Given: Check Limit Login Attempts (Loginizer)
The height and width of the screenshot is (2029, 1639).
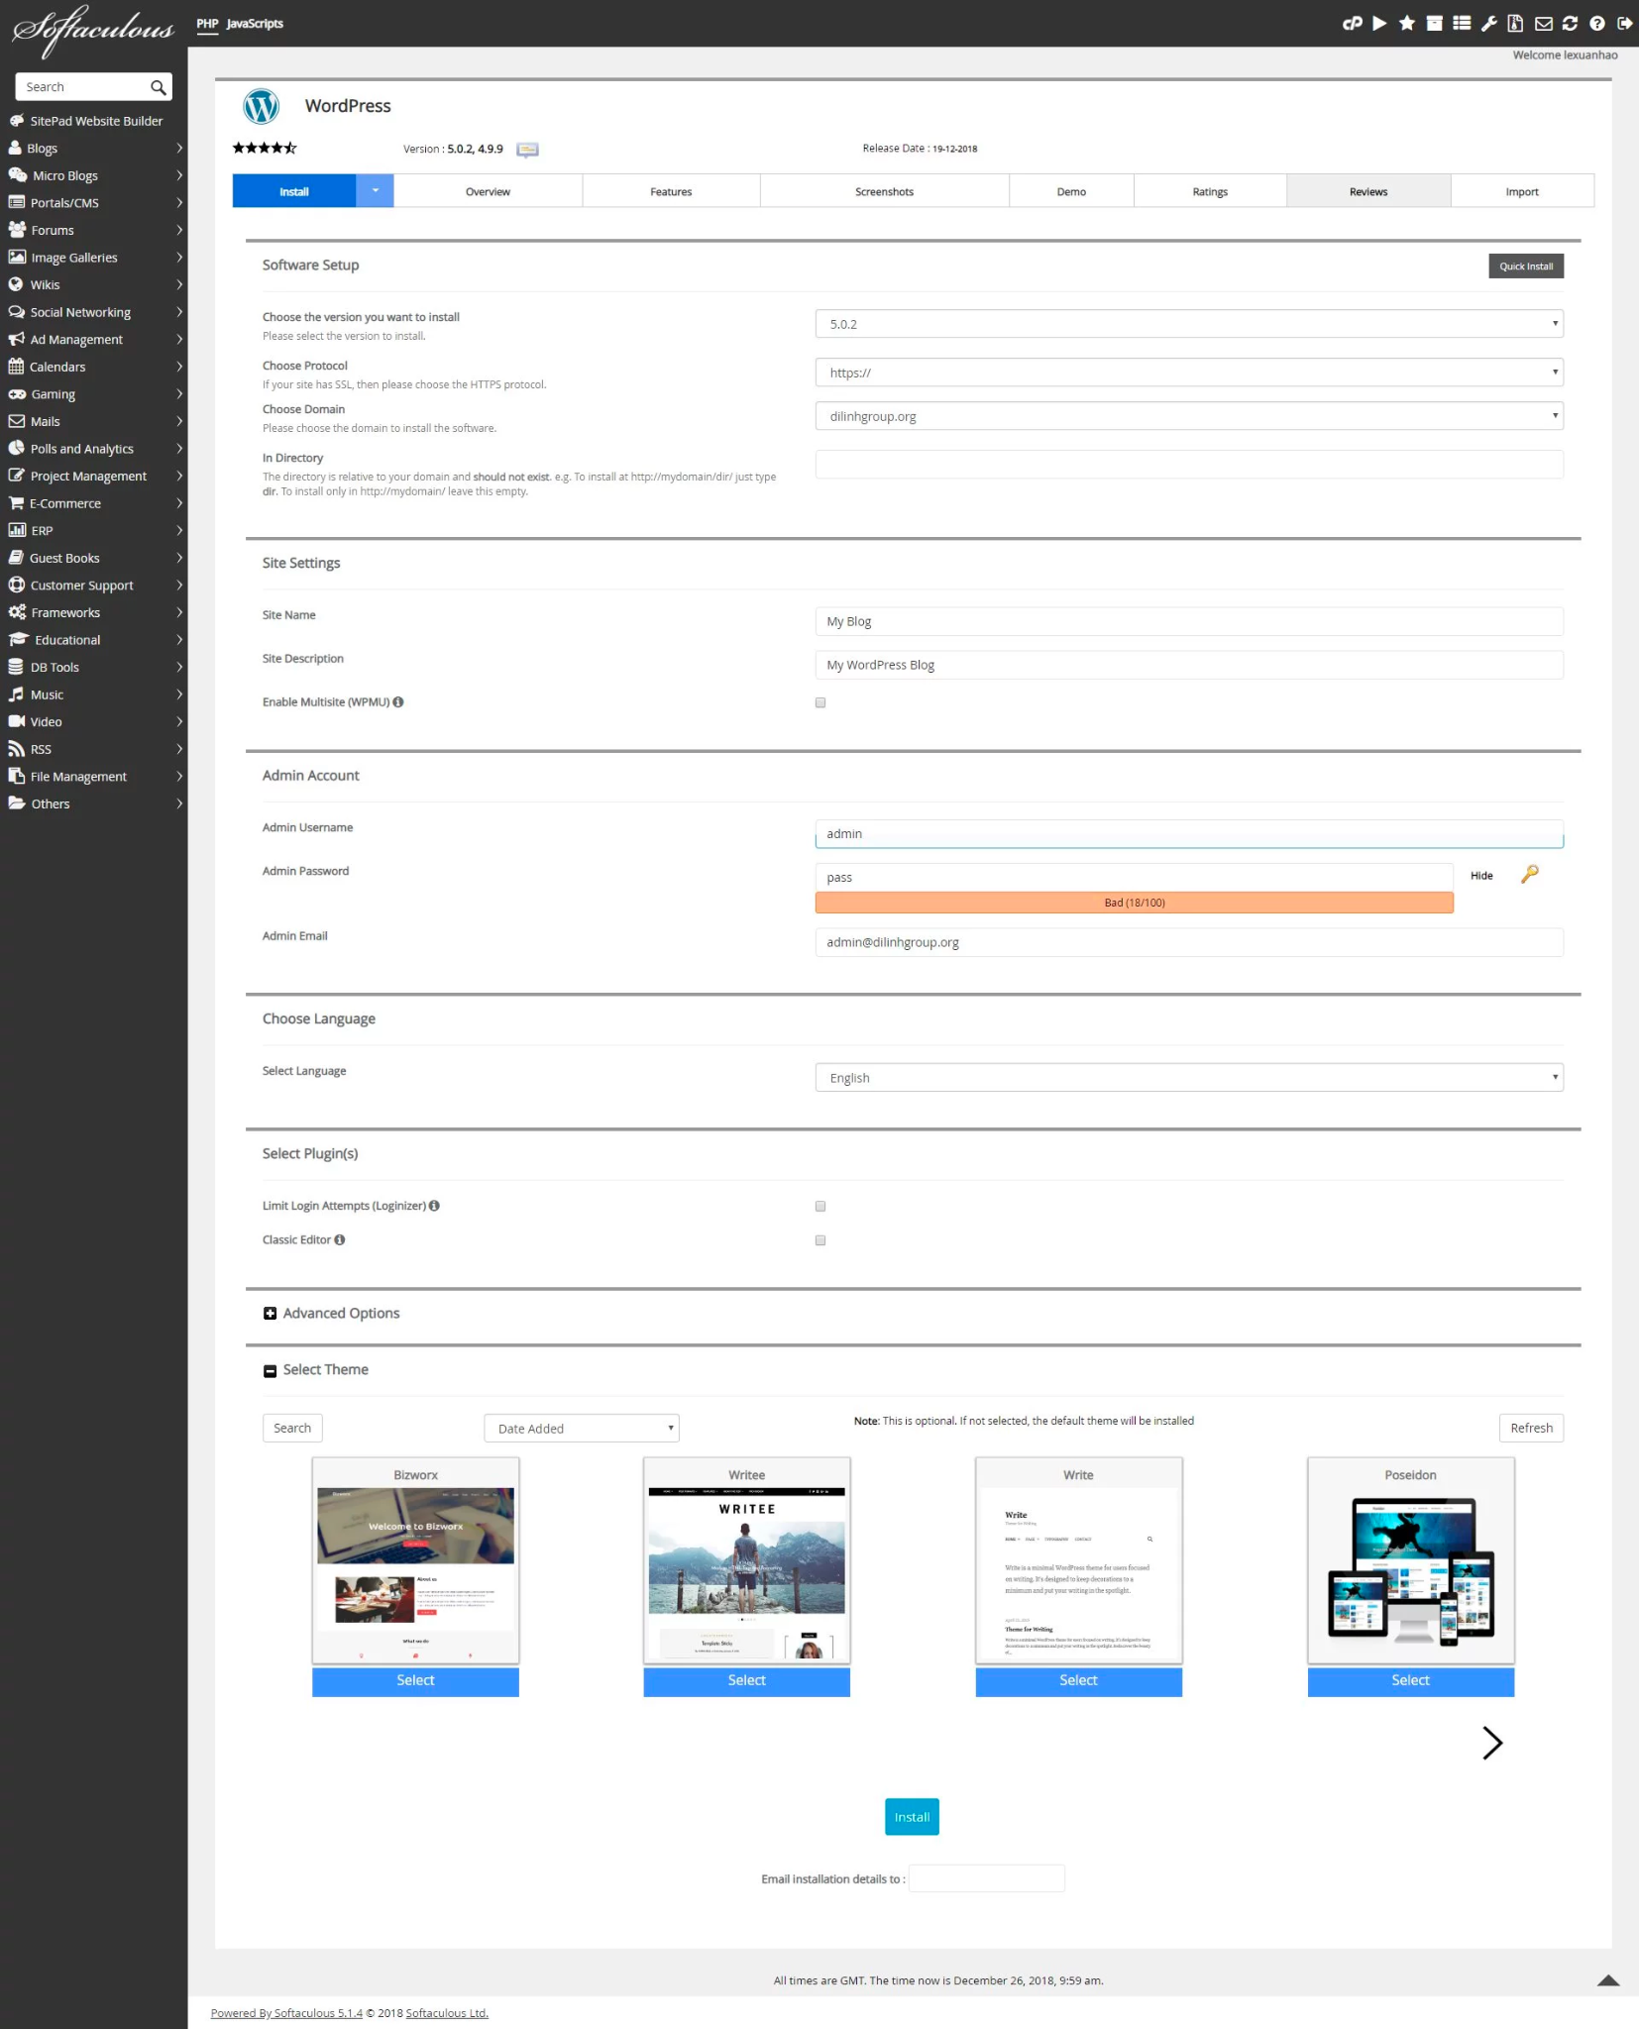Looking at the screenshot, I should pos(820,1206).
